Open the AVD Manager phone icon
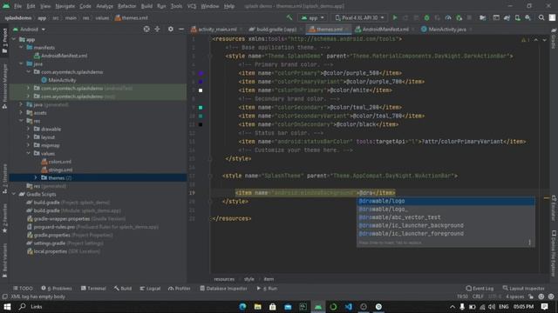Viewport: 558px width, 313px height. (517, 17)
